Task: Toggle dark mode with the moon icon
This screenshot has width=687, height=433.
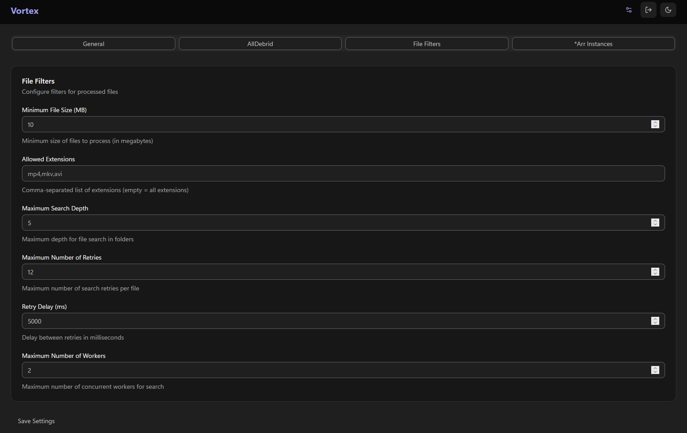Action: tap(668, 10)
